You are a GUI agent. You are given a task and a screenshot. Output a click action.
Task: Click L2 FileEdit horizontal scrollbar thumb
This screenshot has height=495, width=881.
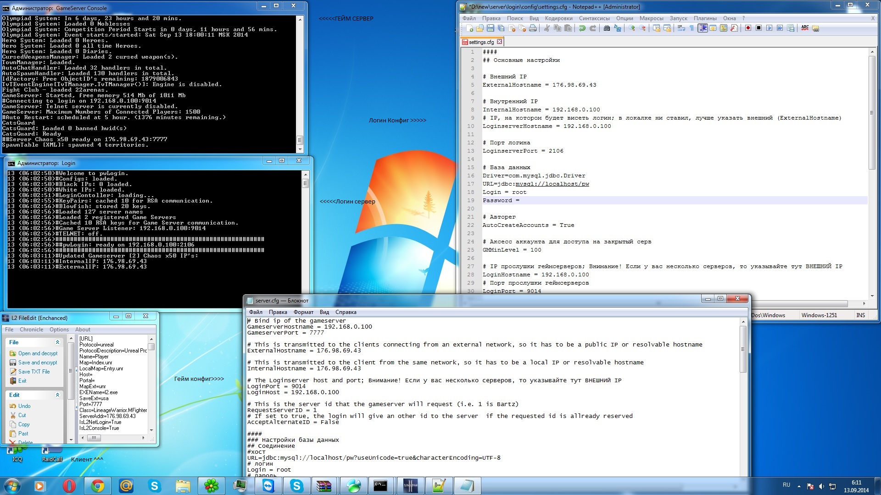click(94, 438)
